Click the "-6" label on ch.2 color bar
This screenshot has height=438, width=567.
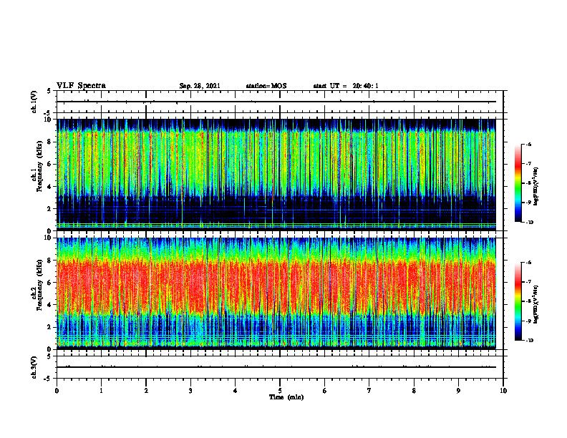point(528,263)
